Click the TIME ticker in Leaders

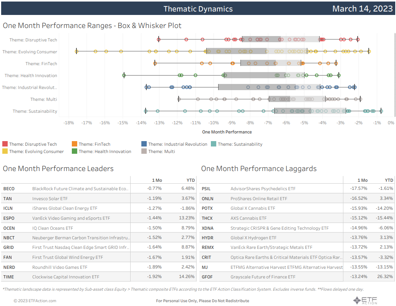click(8, 277)
